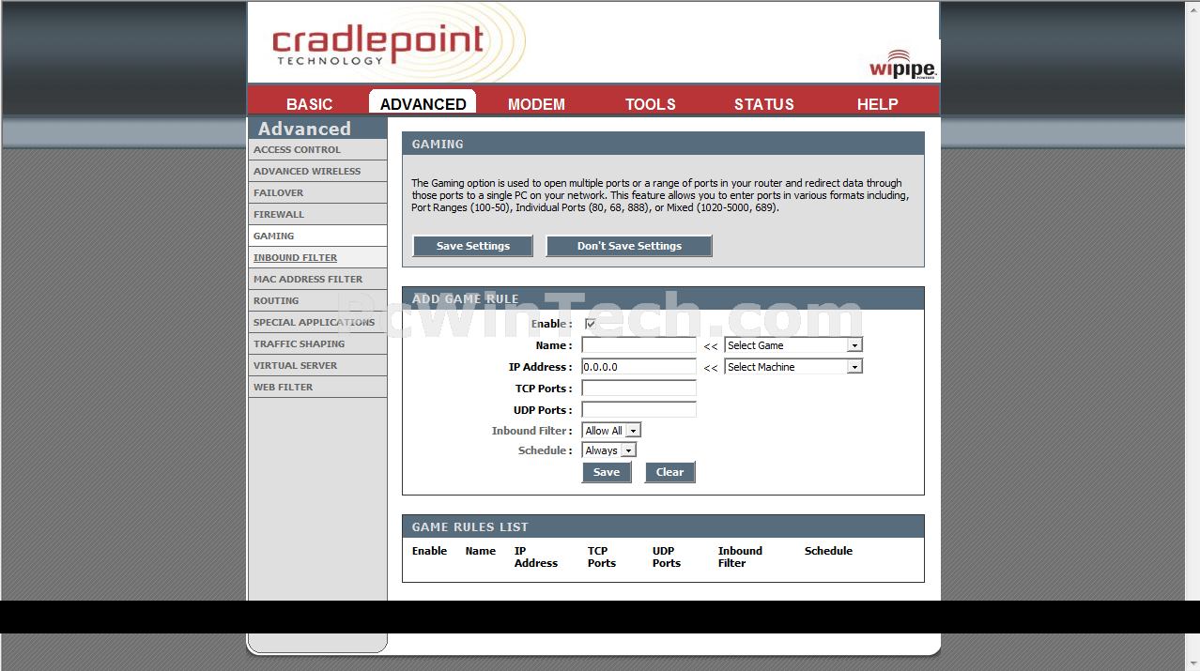The height and width of the screenshot is (671, 1200).
Task: Go to the TOOLS tab
Action: pyautogui.click(x=650, y=104)
